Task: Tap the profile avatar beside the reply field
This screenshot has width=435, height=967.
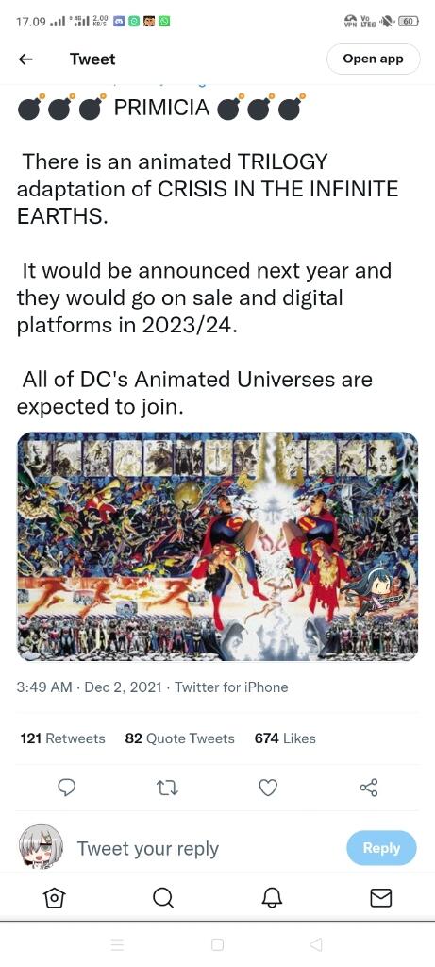Action: click(41, 847)
